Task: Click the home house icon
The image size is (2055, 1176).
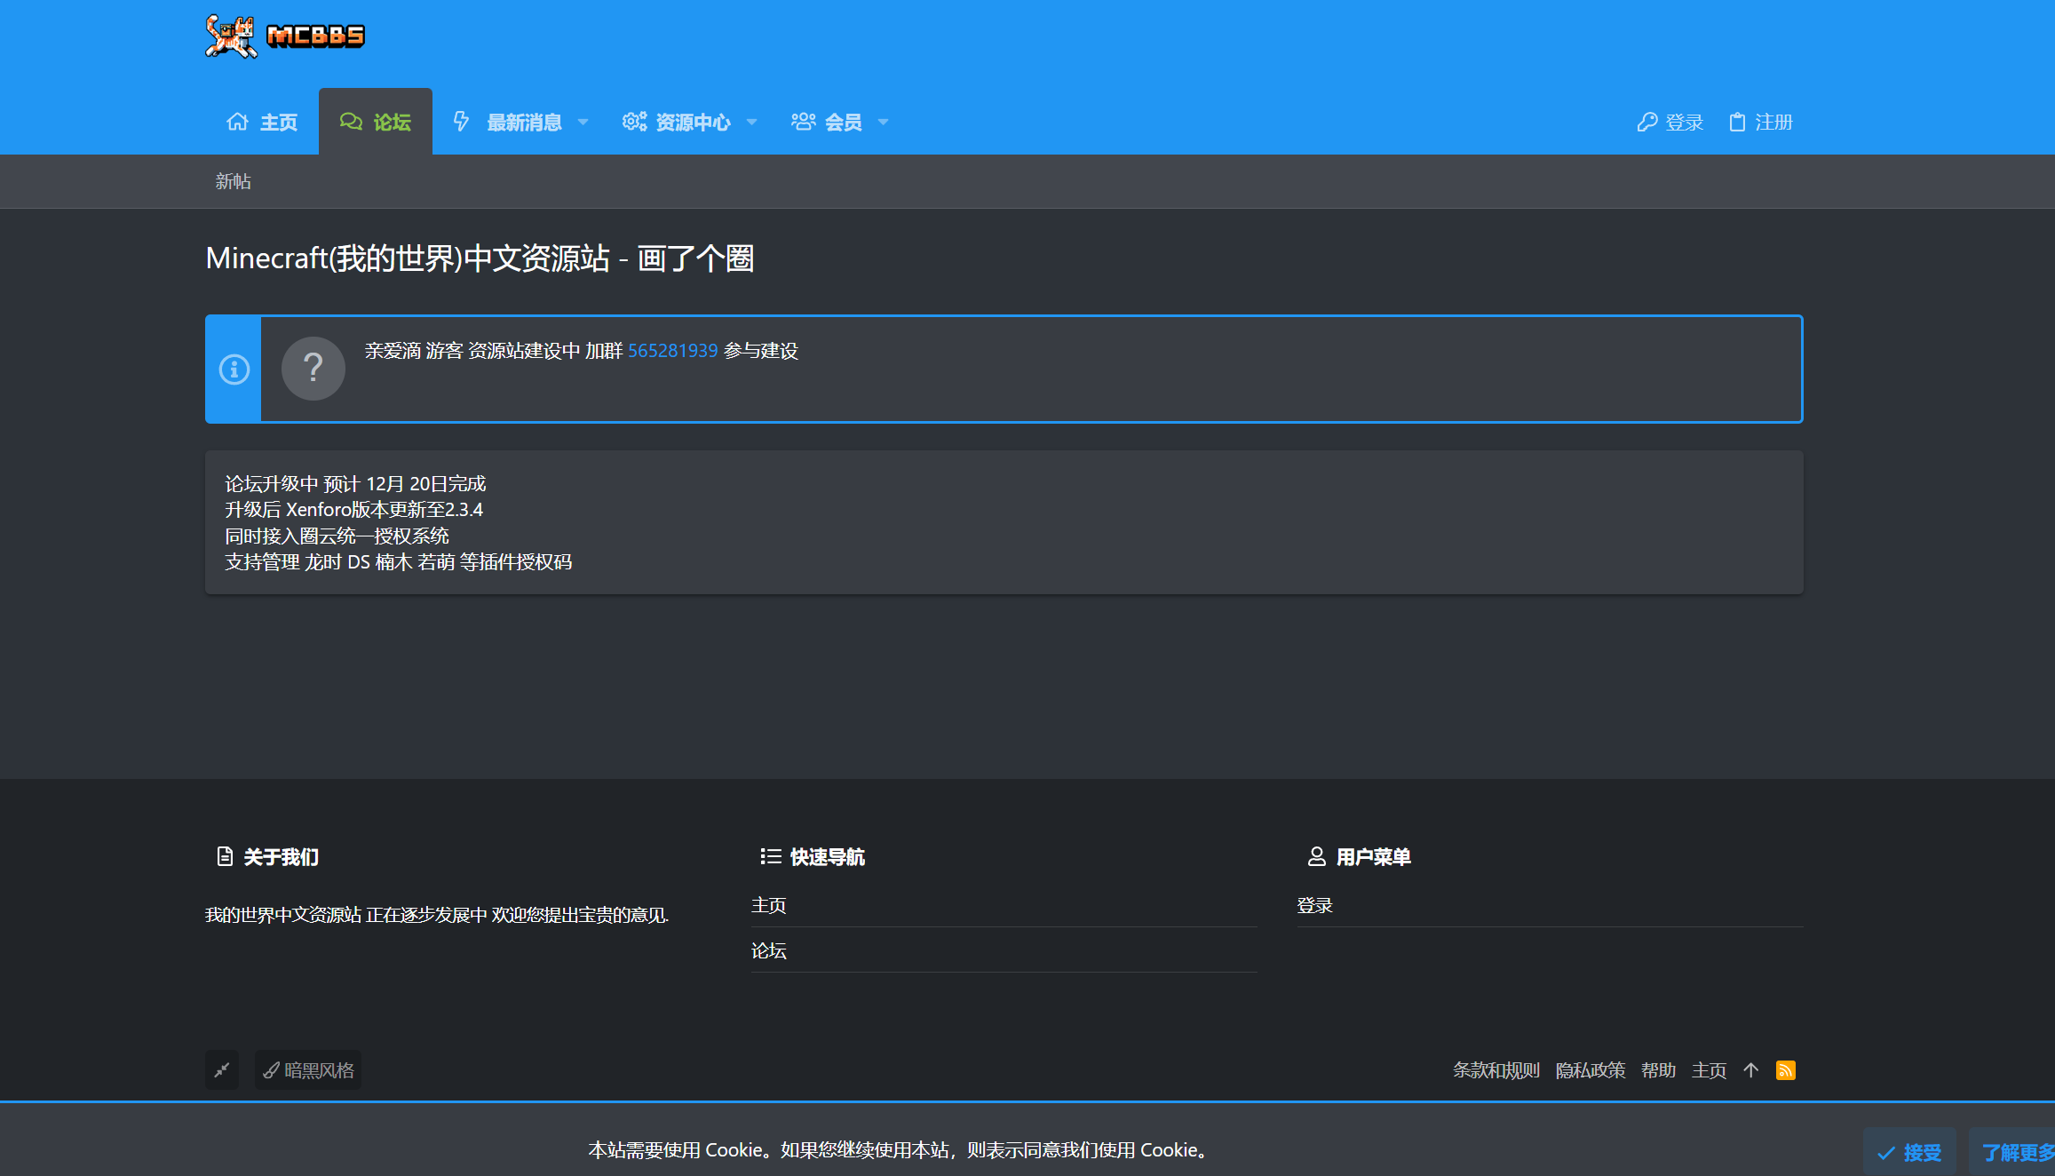Action: point(237,122)
